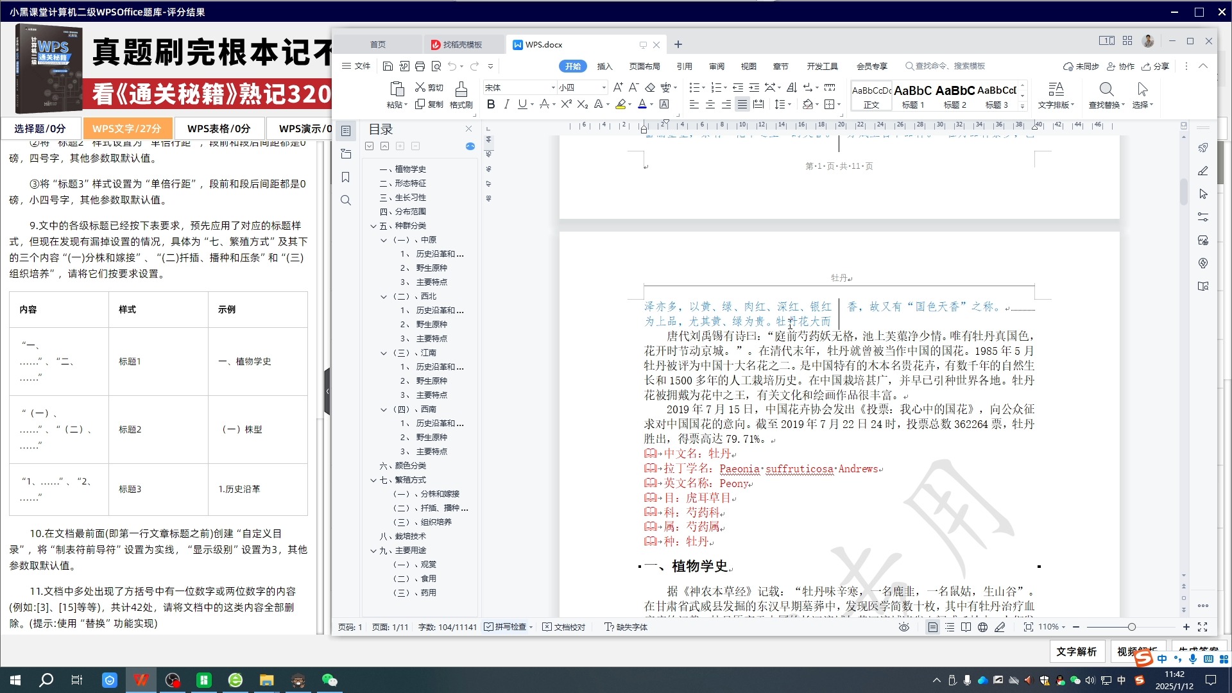Select justify paragraph alignment
Image resolution: width=1232 pixels, height=693 pixels.
[742, 104]
